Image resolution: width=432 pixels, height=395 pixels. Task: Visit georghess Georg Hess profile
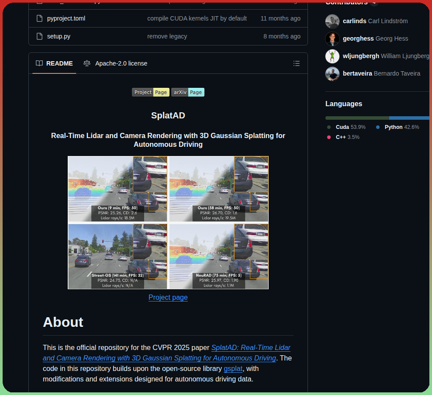coord(376,38)
